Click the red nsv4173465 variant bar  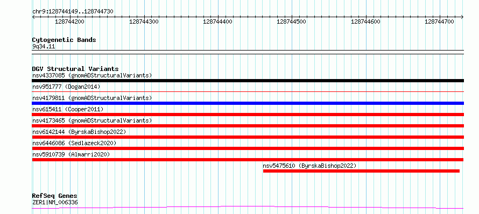coord(248,126)
